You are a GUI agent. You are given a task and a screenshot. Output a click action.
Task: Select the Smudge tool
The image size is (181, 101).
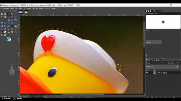[5, 35]
